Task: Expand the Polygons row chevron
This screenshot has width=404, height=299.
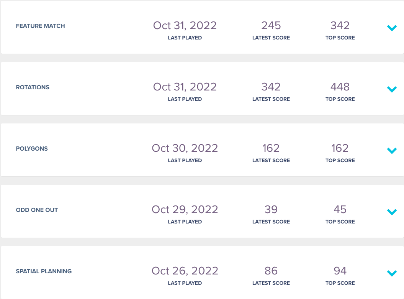Action: tap(392, 151)
